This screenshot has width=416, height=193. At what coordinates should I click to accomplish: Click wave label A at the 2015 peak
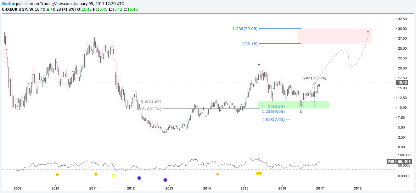[x=259, y=65]
